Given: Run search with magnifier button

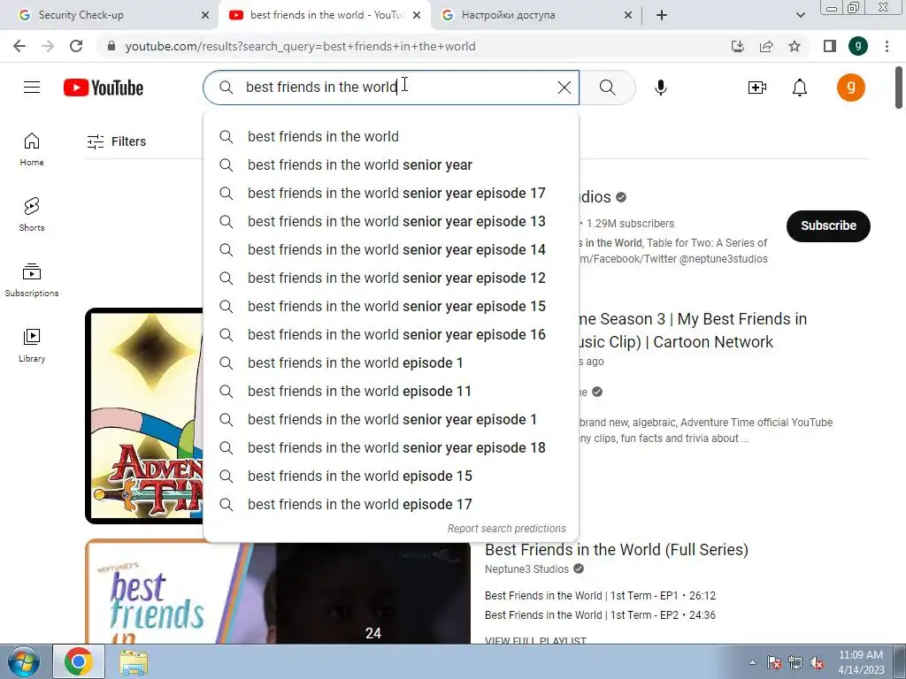Looking at the screenshot, I should coord(607,88).
